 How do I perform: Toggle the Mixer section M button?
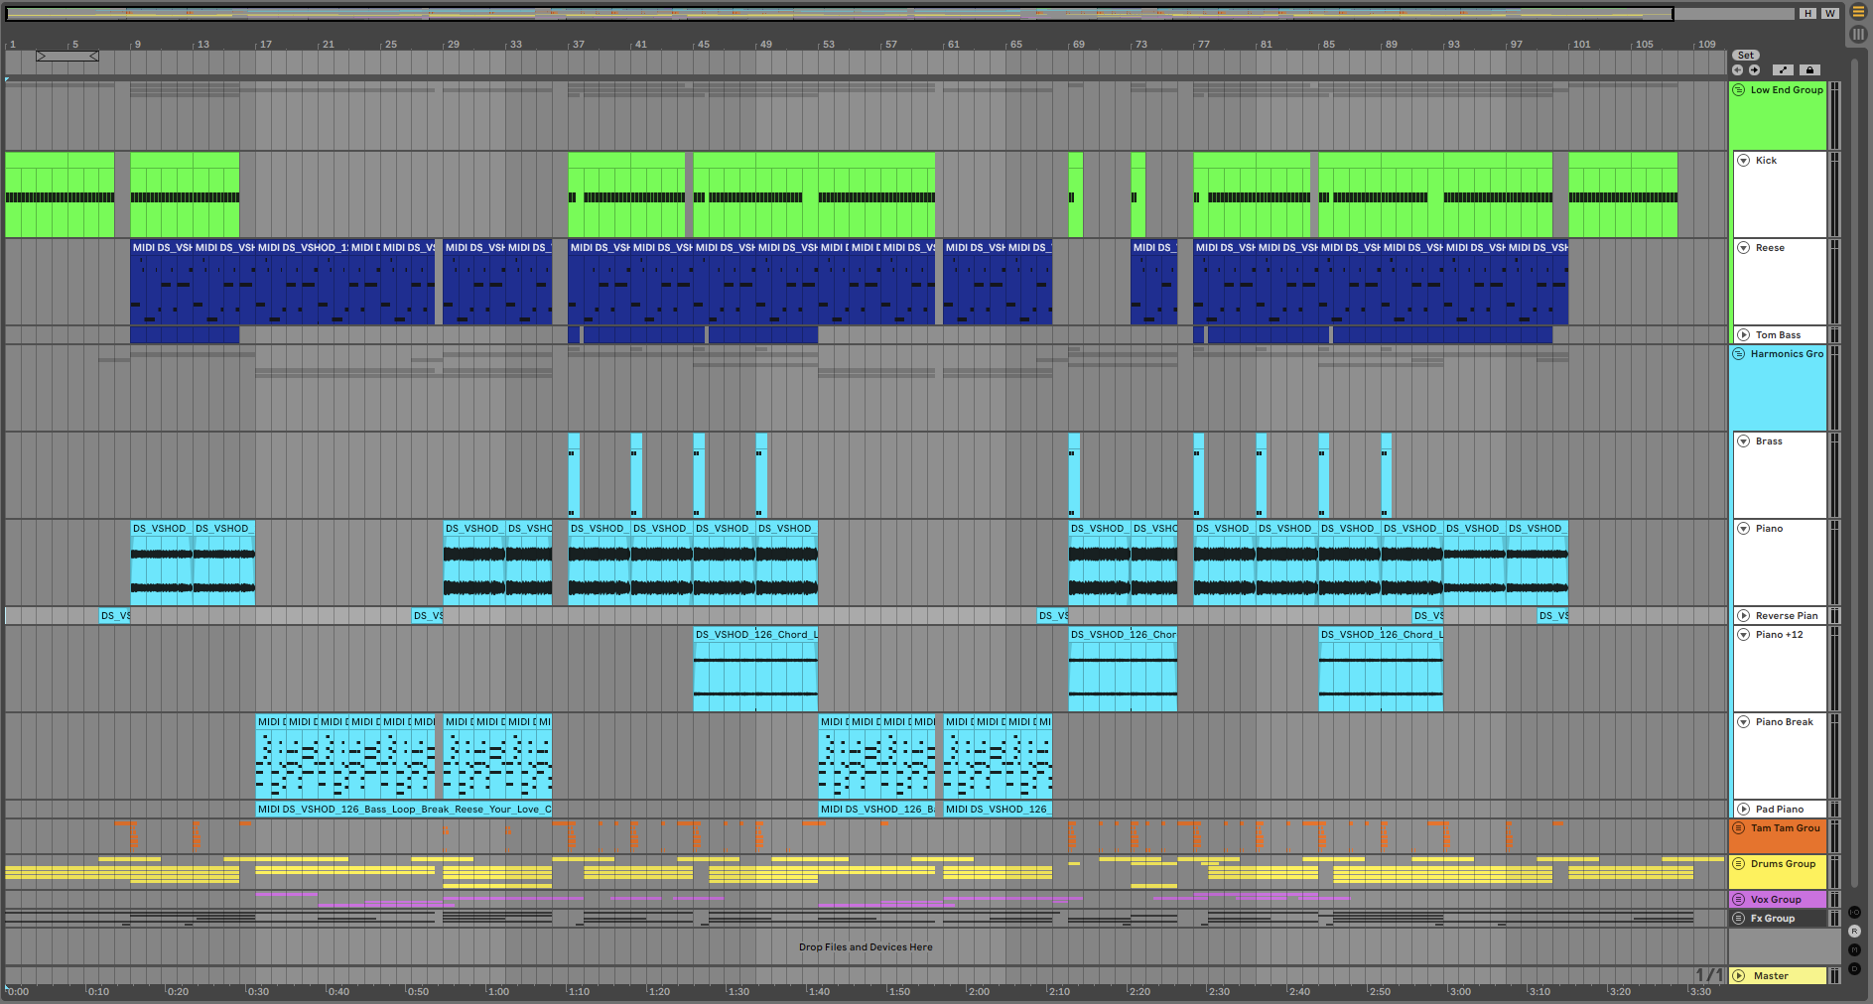click(x=1854, y=950)
